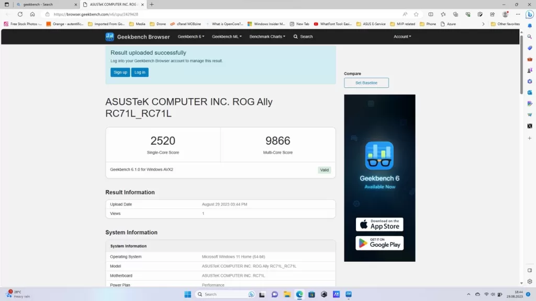536x301 pixels.
Task: Open the weather widget showing Heavy rain
Action: coord(18,294)
